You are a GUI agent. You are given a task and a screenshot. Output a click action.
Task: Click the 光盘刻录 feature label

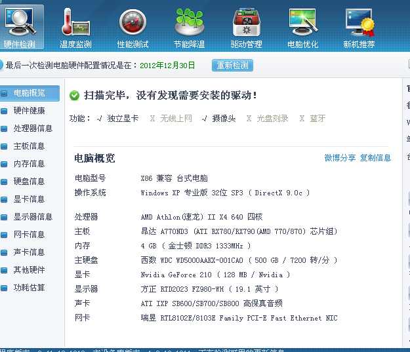coord(272,119)
